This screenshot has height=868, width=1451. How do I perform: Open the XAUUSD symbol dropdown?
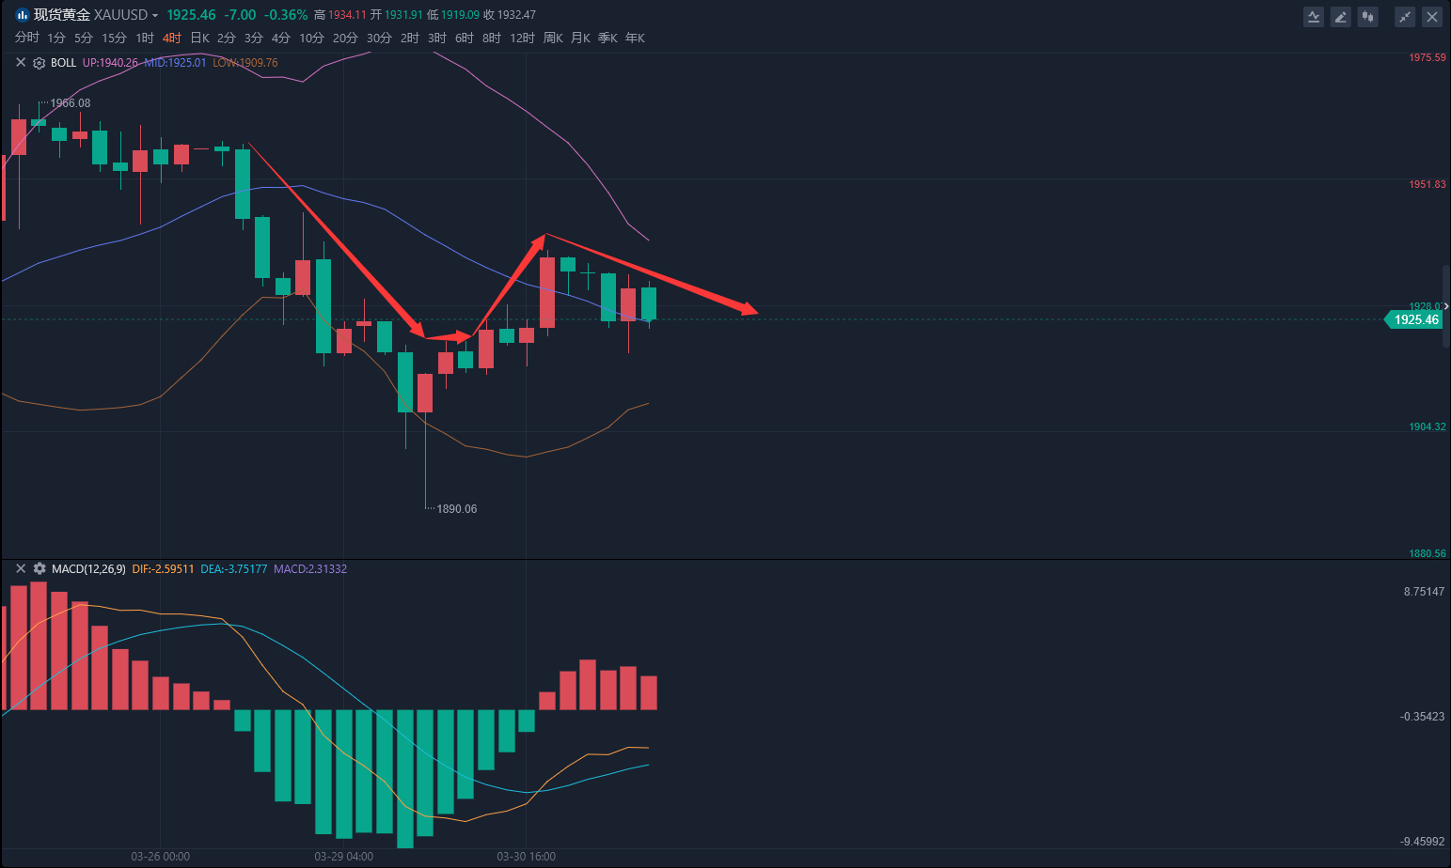pos(155,16)
